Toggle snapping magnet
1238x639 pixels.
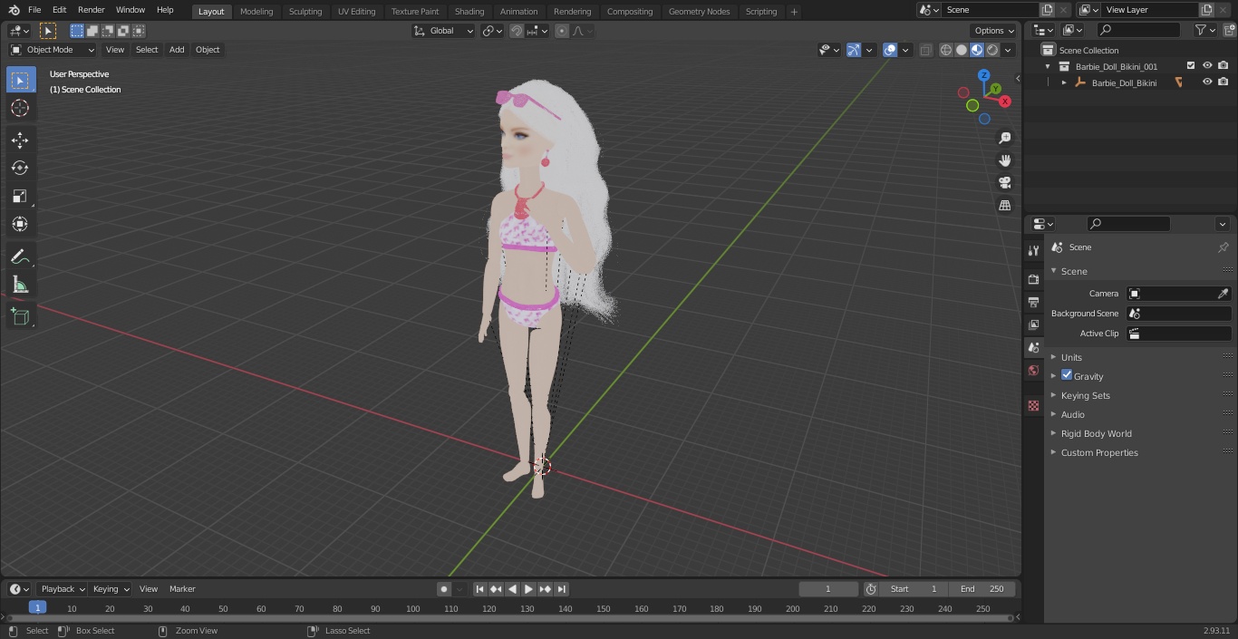[517, 31]
